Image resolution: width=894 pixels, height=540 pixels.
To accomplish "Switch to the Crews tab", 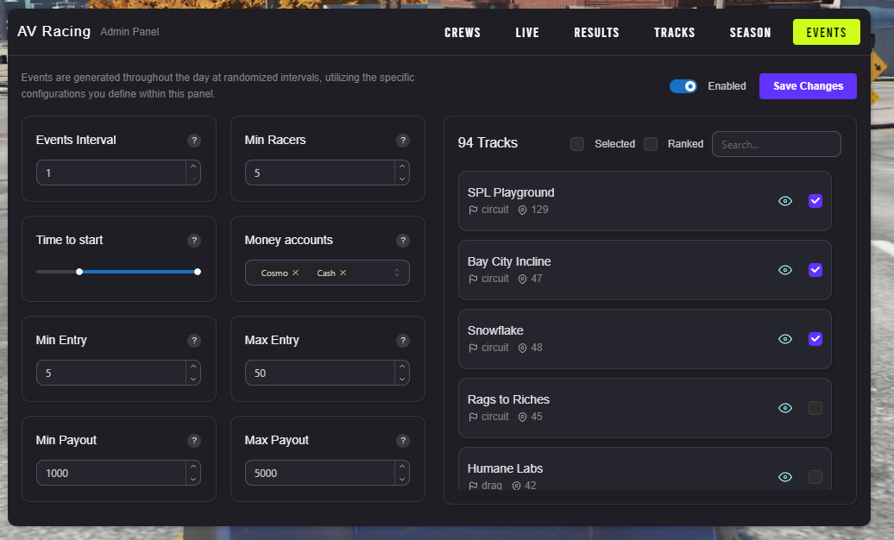I will (x=463, y=33).
